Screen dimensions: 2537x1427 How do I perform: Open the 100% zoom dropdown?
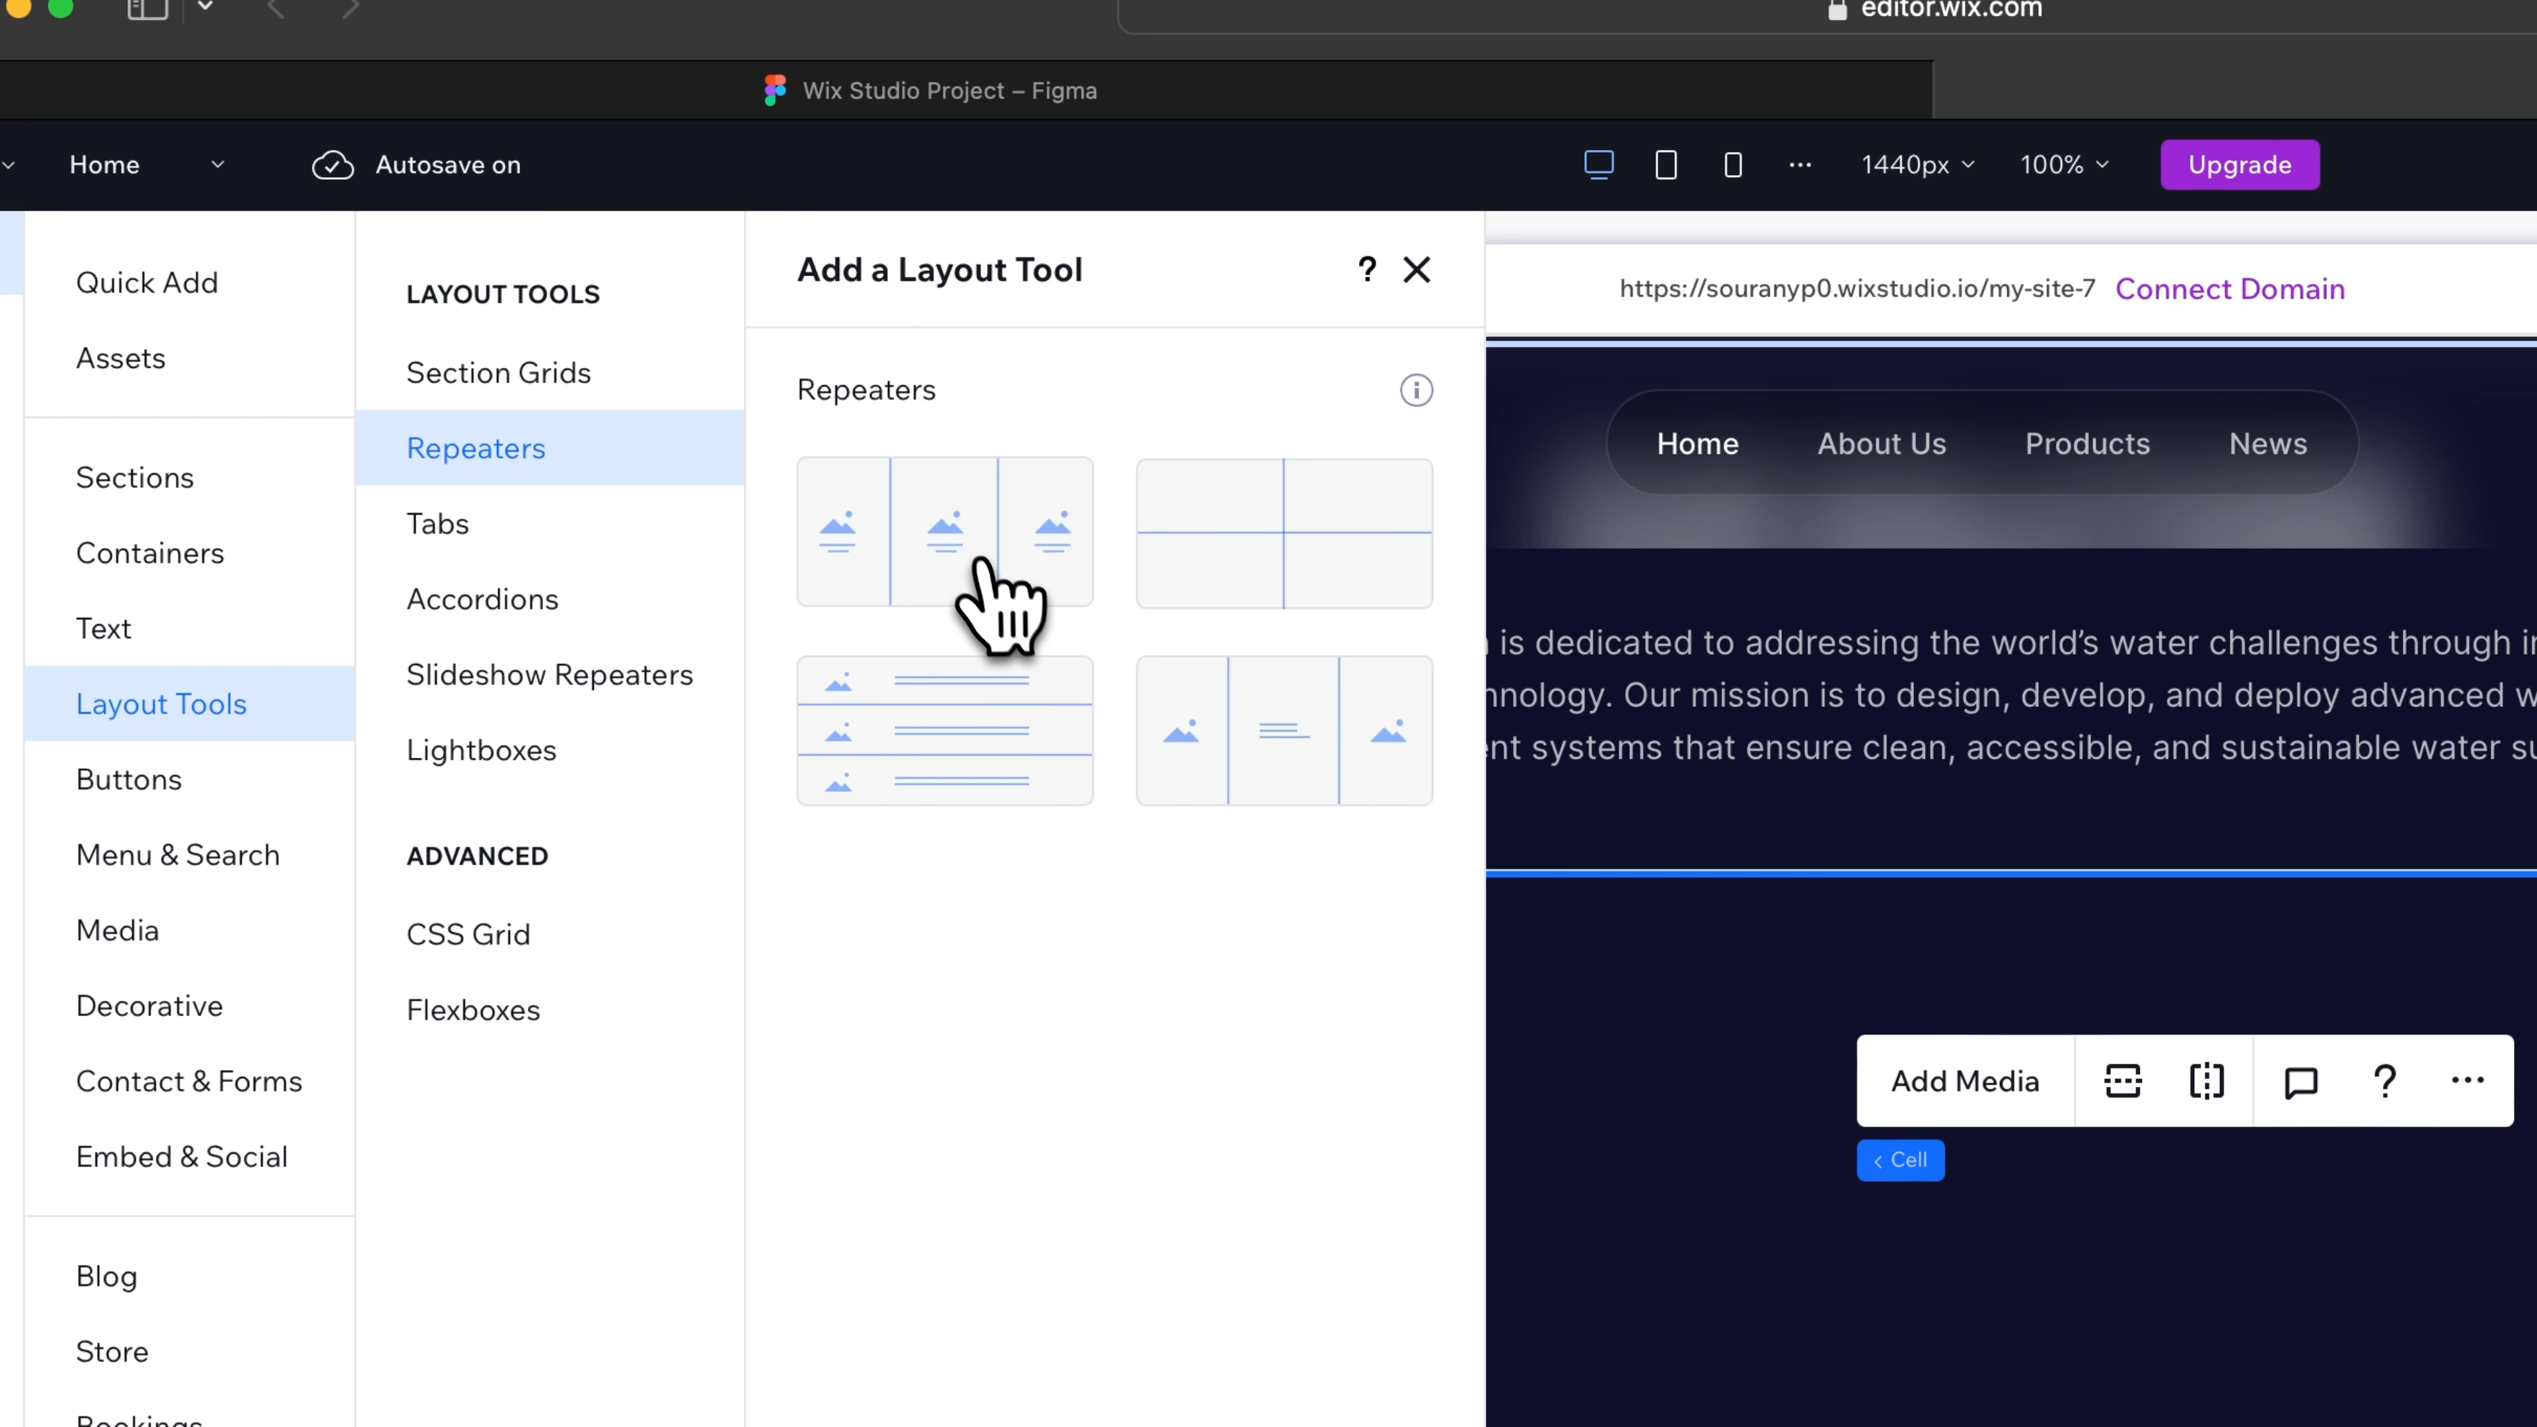(x=2063, y=165)
